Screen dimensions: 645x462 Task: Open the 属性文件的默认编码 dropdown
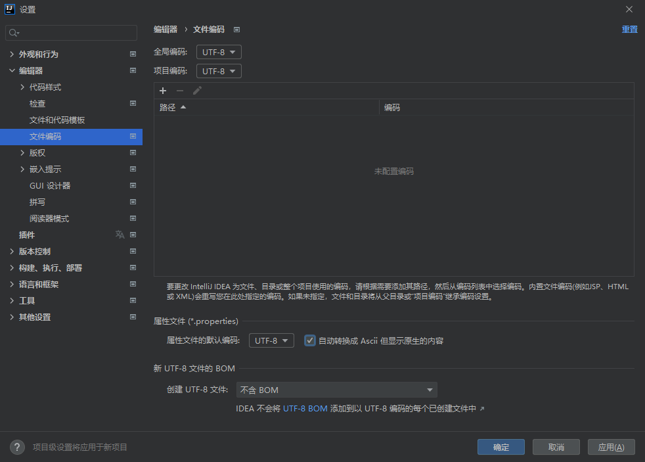pyautogui.click(x=271, y=340)
